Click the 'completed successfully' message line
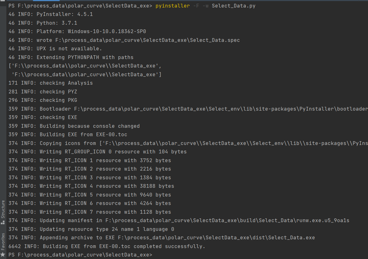 pos(124,247)
